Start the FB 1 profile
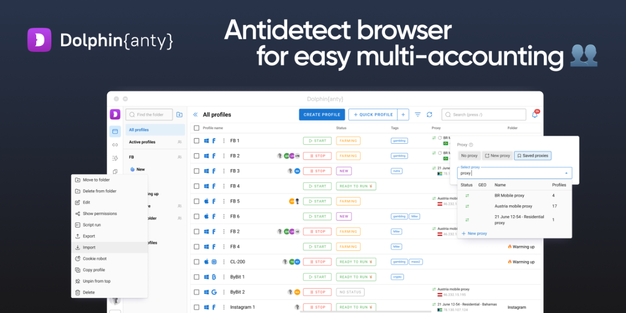626x313 pixels. [317, 141]
